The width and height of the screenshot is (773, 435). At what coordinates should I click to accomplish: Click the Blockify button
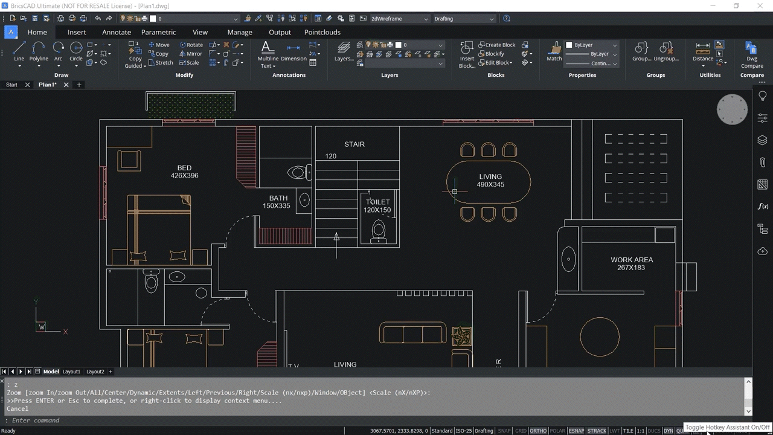[x=495, y=53]
